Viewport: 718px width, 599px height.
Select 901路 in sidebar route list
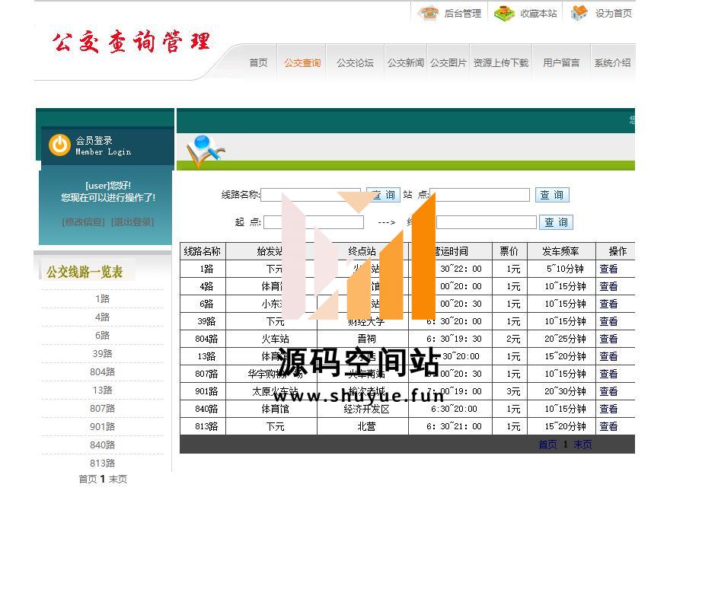(103, 427)
